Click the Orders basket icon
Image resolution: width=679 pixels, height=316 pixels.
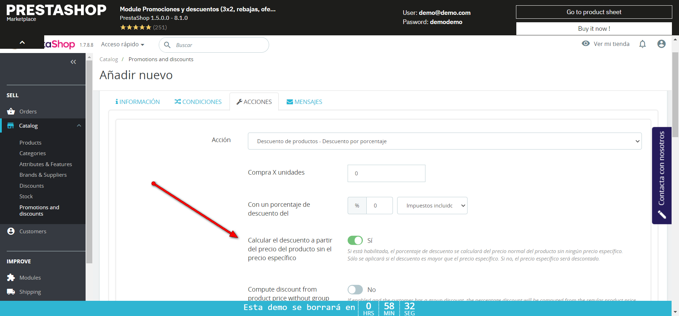pos(11,111)
